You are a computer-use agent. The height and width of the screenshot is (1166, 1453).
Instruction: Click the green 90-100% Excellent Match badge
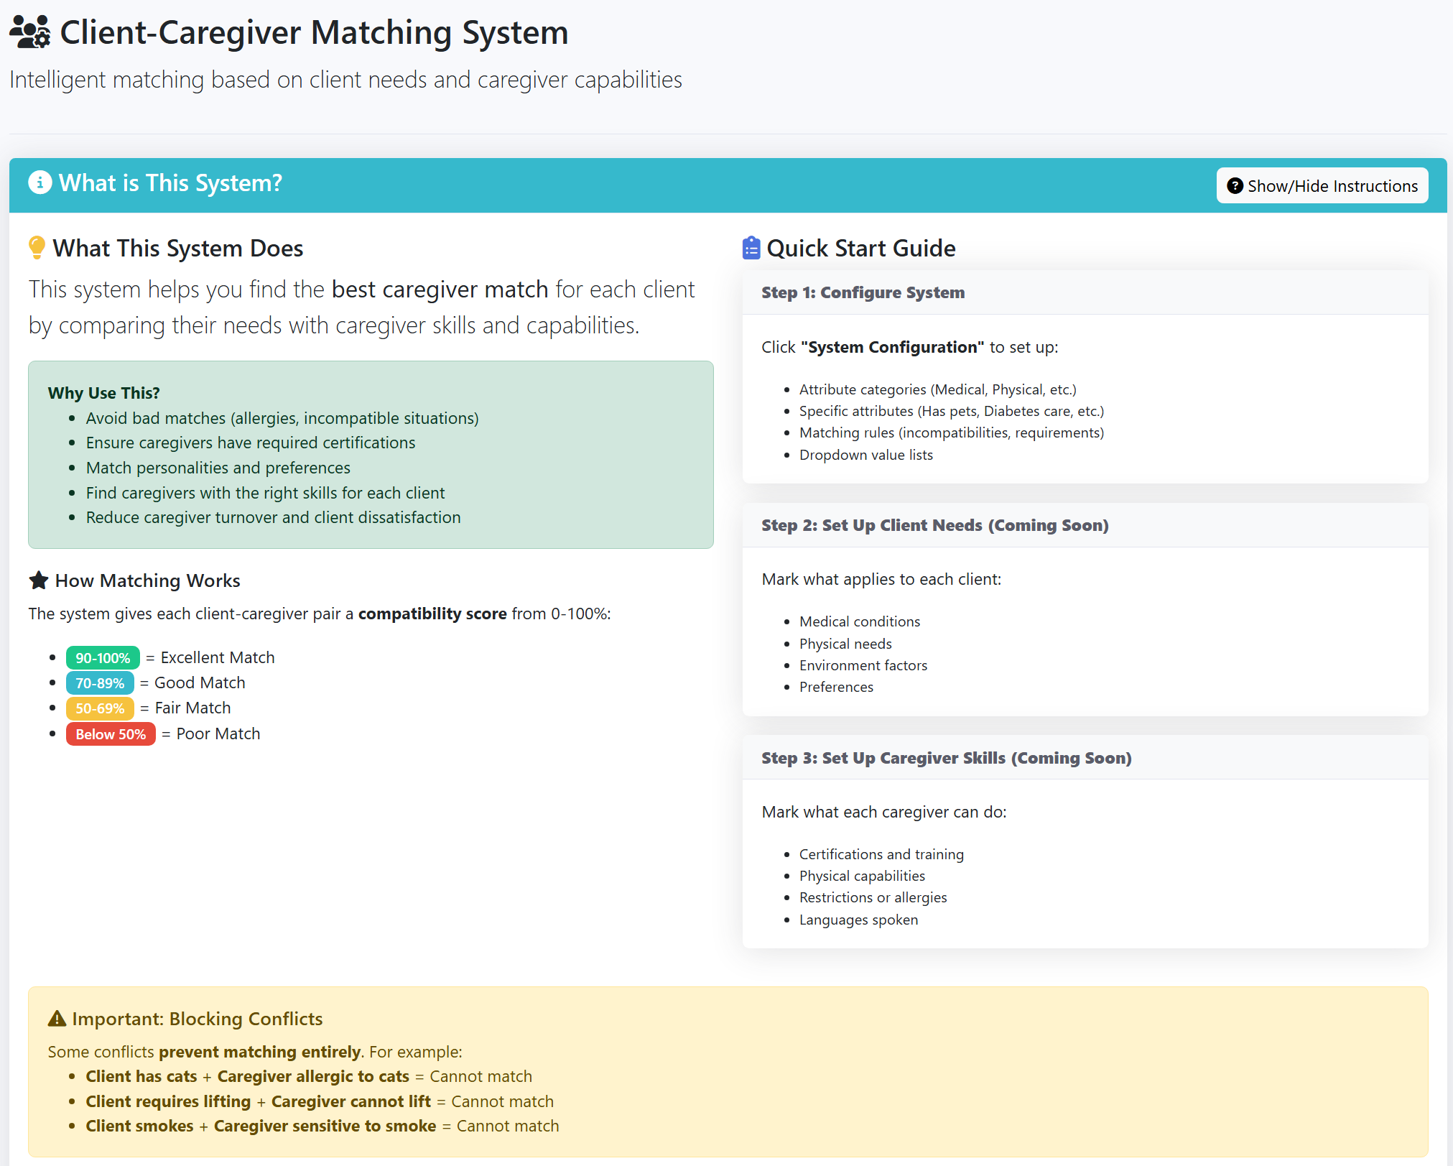click(102, 657)
